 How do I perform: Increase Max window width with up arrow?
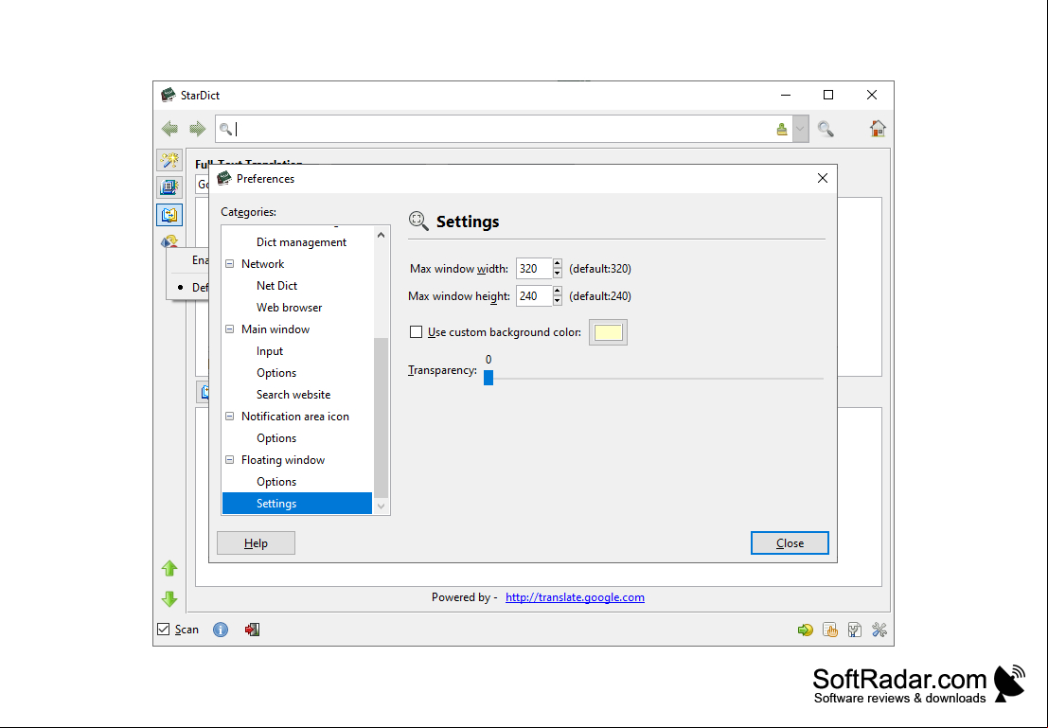click(558, 263)
